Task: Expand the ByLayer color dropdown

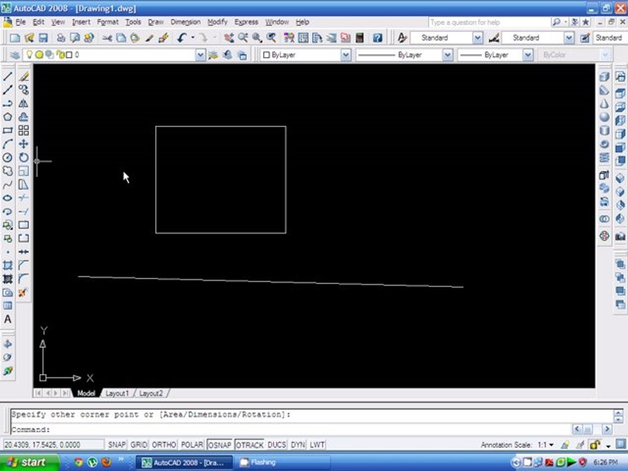Action: pyautogui.click(x=346, y=55)
